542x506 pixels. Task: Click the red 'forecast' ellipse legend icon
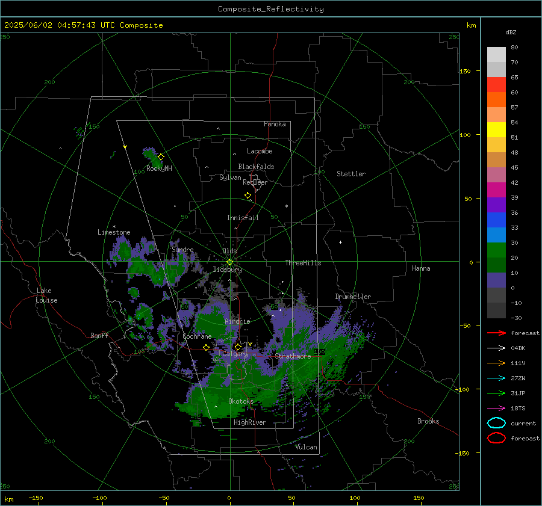[496, 438]
